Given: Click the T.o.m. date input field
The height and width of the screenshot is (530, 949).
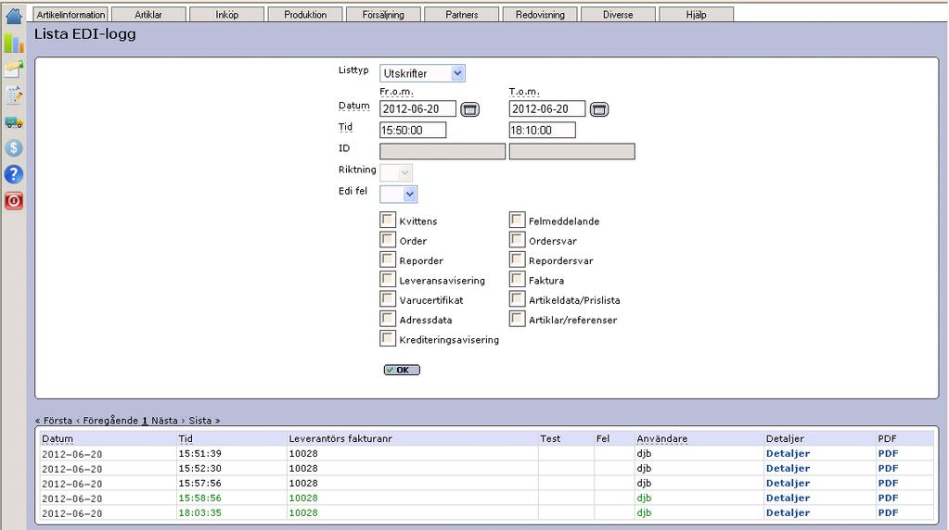Looking at the screenshot, I should (547, 108).
